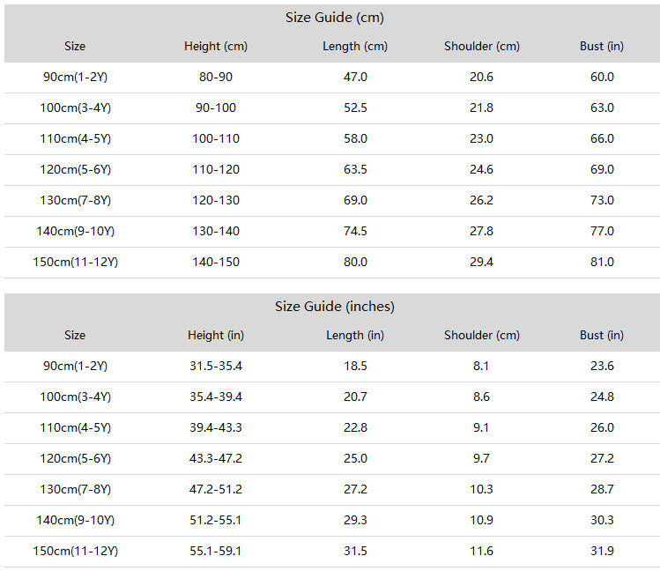This screenshot has width=660, height=571.
Task: Click the bust value 81.0
Action: click(x=602, y=262)
